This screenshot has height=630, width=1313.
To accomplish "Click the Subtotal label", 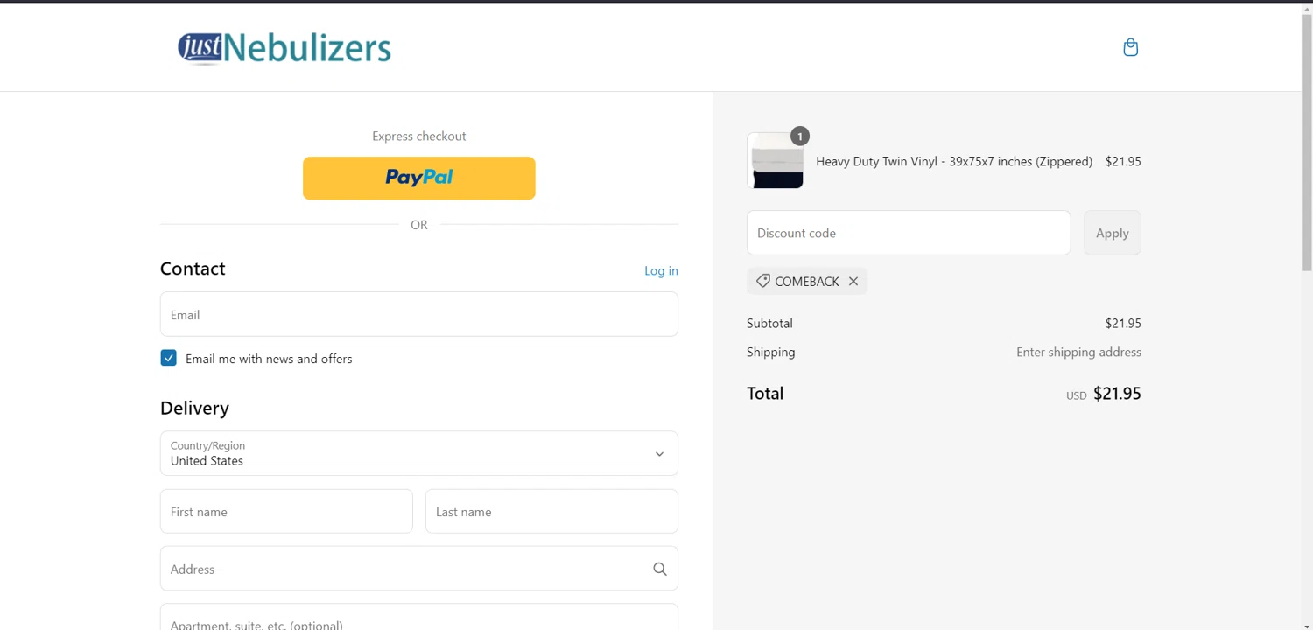I will tap(769, 323).
